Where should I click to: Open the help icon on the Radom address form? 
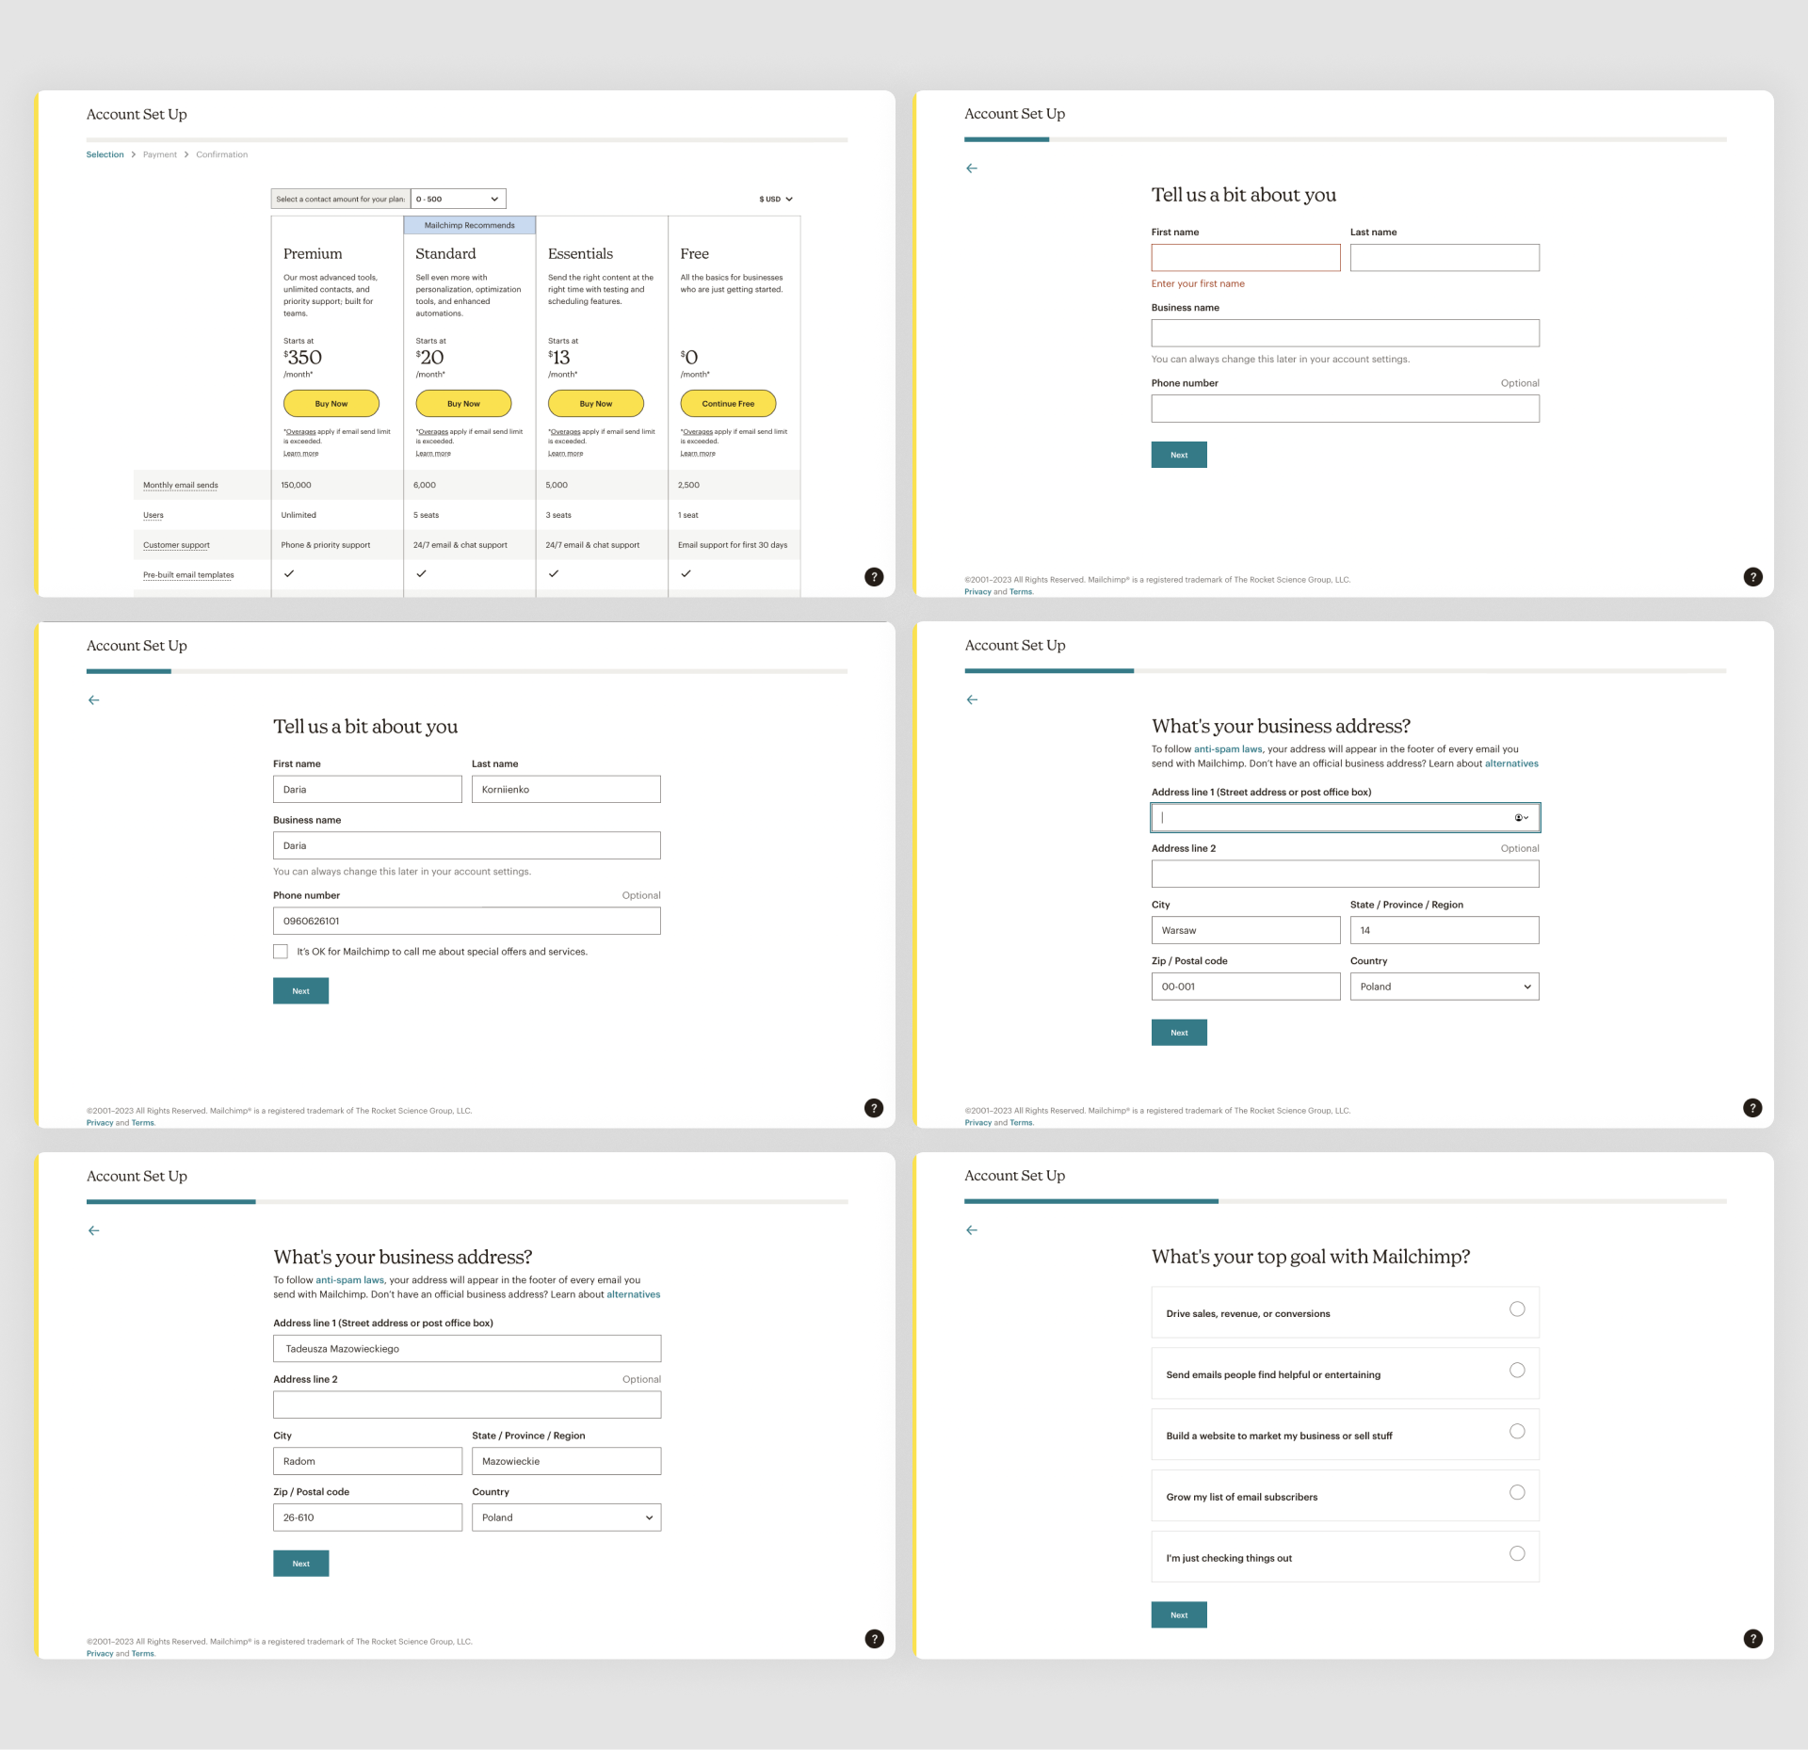click(874, 1639)
